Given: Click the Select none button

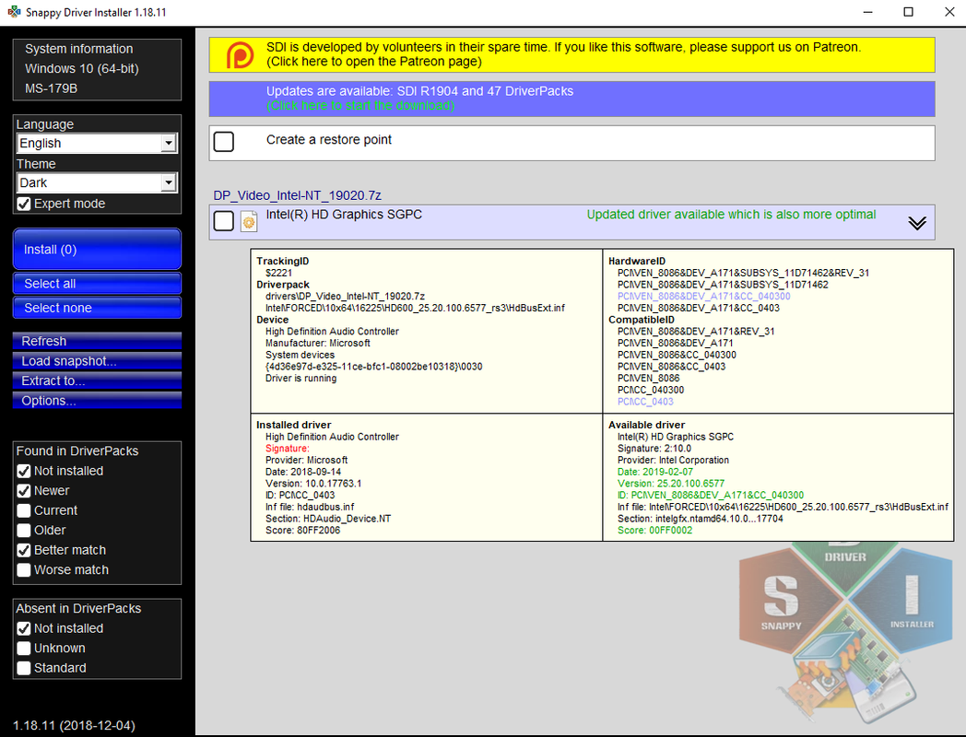Looking at the screenshot, I should tap(98, 308).
